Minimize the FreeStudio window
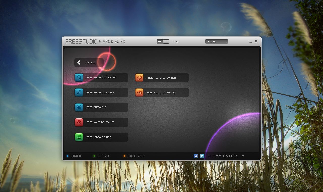Screen dimensions: 323x192 (x=251, y=42)
